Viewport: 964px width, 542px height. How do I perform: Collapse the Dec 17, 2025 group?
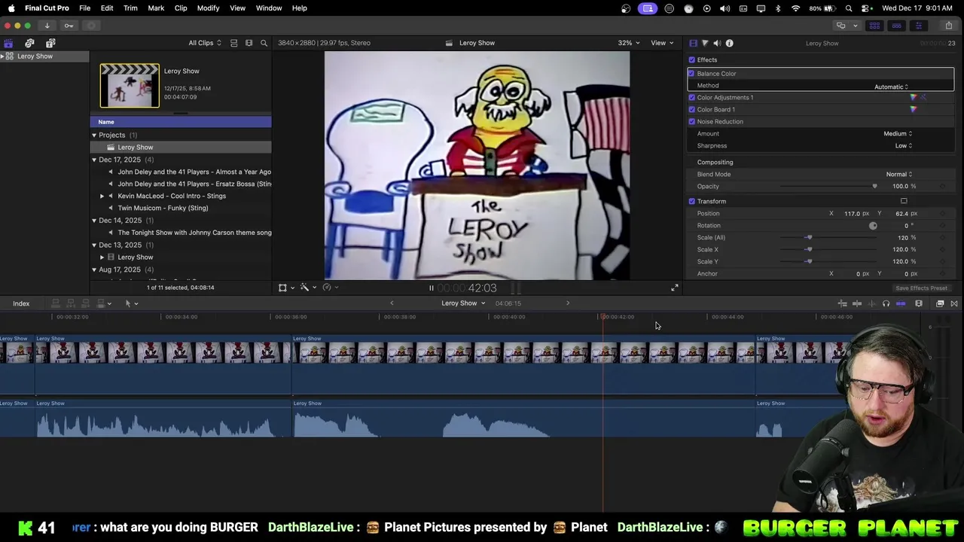pyautogui.click(x=94, y=160)
